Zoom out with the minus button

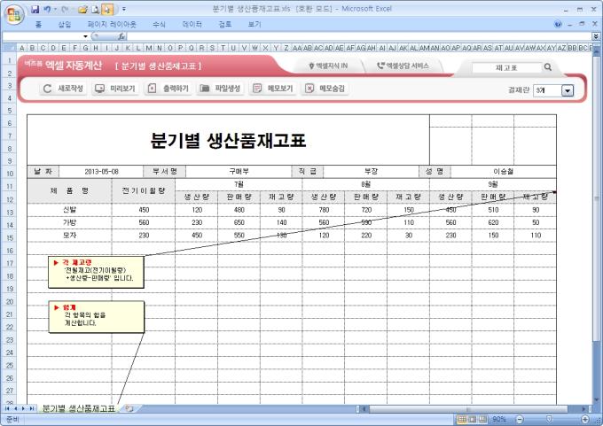(520, 419)
